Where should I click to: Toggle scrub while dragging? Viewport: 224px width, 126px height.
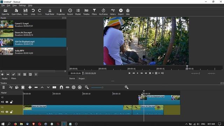pos(68,87)
